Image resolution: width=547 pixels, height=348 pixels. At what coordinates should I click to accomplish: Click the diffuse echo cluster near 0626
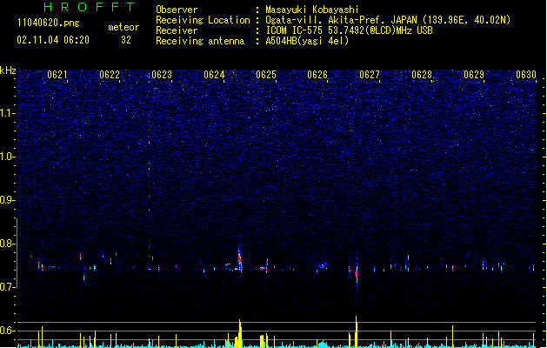point(323,265)
